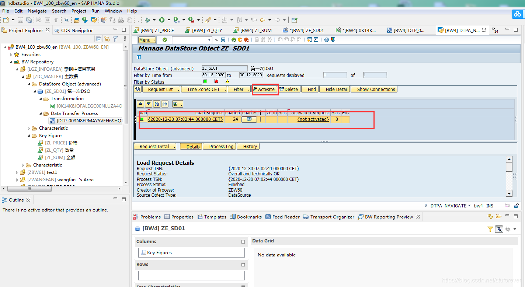Viewport: 525px width, 287px height.
Task: Click the Refresh icon left of Request List
Action: [138, 89]
